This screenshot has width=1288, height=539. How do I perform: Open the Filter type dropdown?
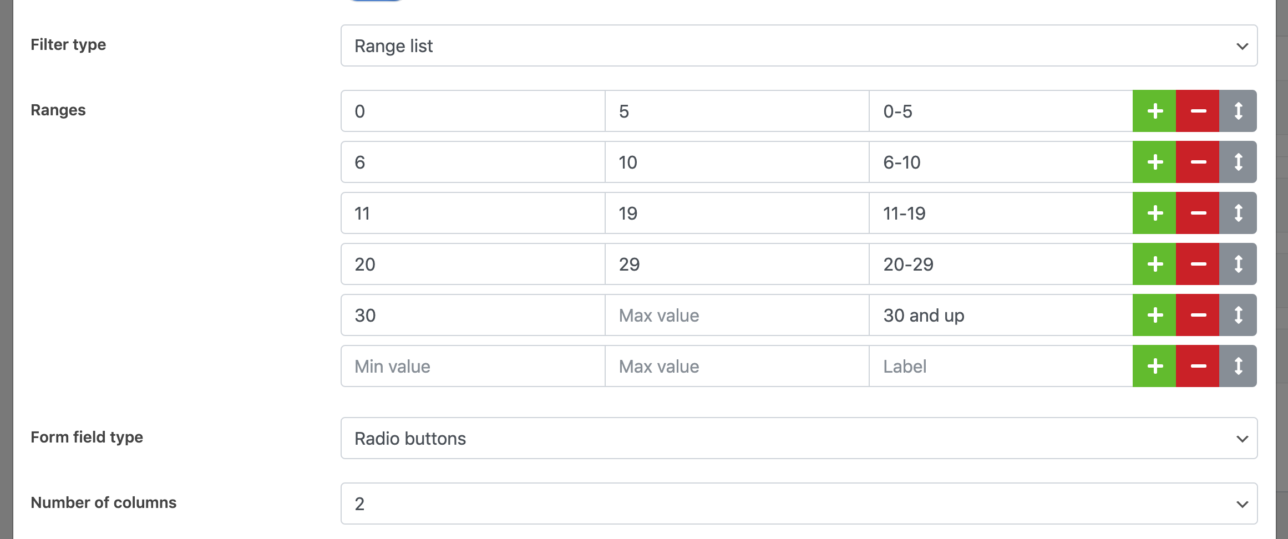799,45
